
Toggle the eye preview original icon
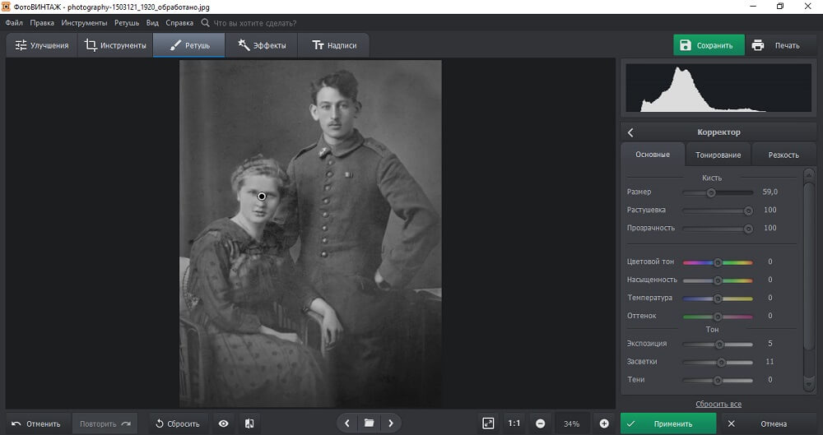coord(224,423)
